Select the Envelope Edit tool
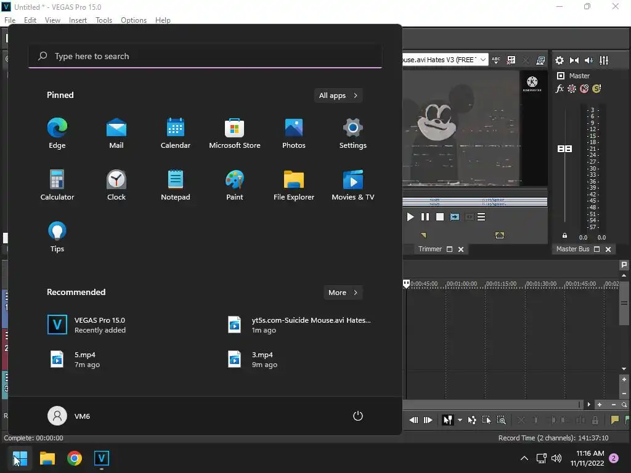Screen dimensions: 631x473 472,420
